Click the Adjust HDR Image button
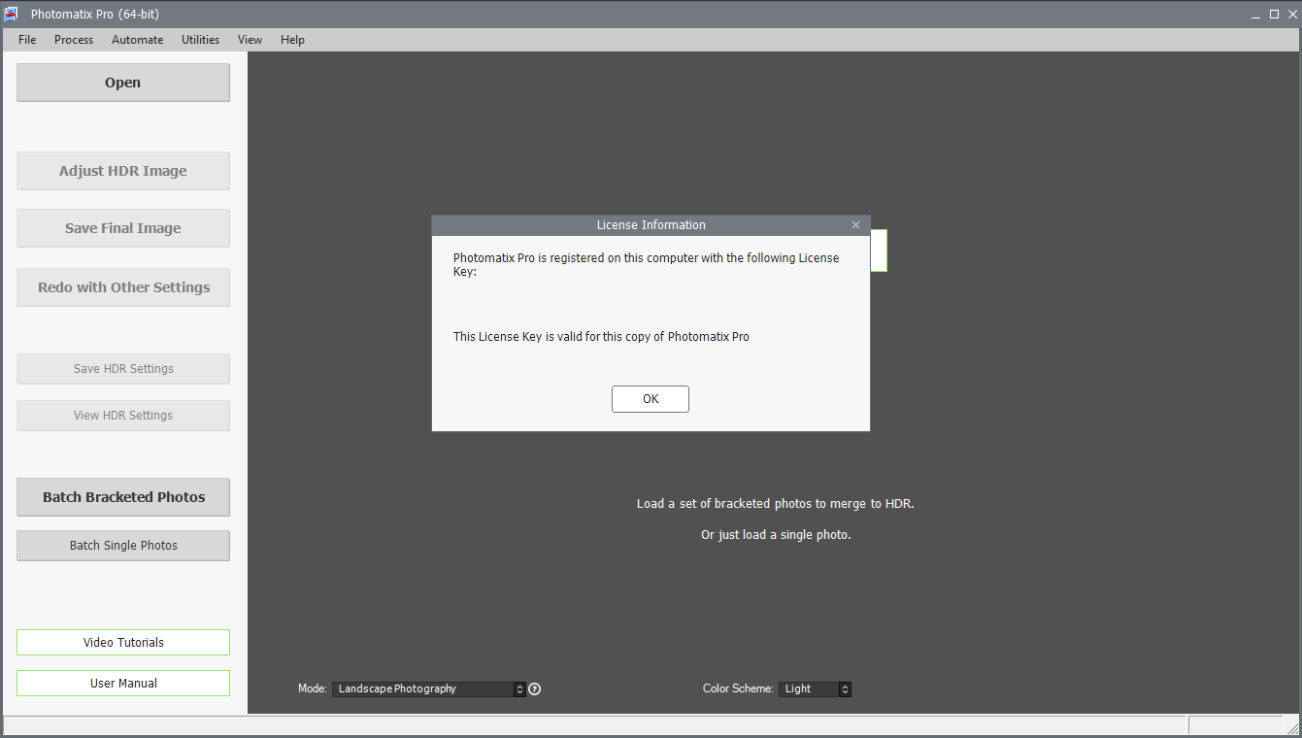This screenshot has height=738, width=1302. [x=123, y=171]
